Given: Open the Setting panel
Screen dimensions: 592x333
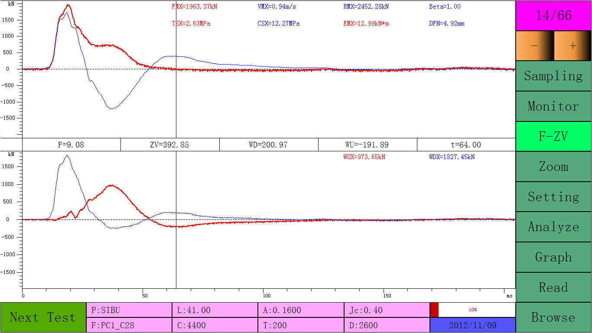Looking at the screenshot, I should tap(553, 196).
